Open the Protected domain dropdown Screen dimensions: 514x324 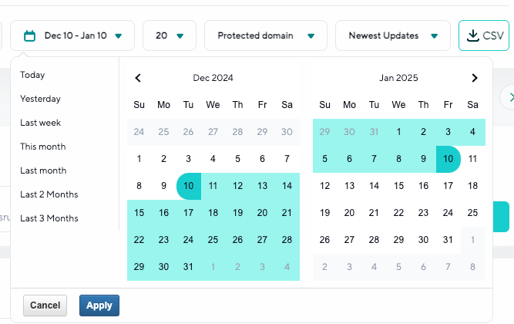click(266, 35)
